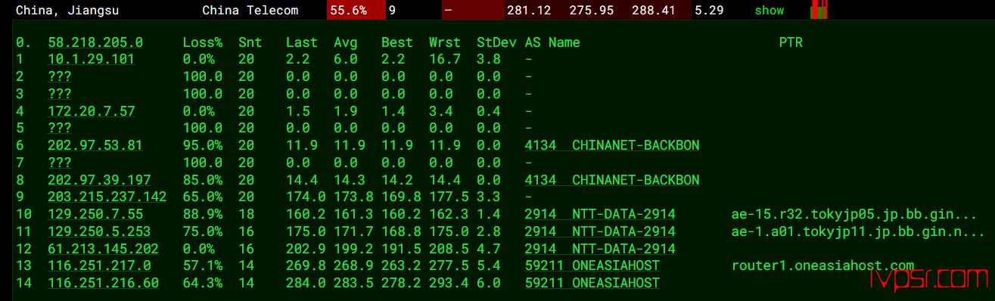The image size is (995, 301).
Task: Open IP link 129.250.5.253
Action: click(x=99, y=231)
